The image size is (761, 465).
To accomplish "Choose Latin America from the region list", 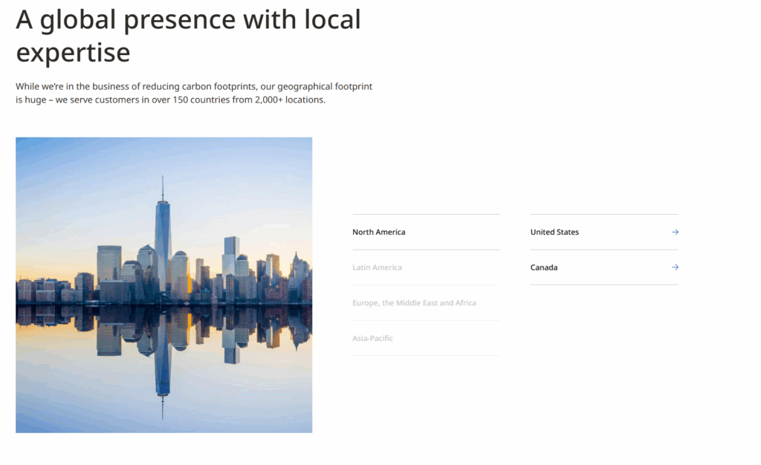I will click(x=377, y=267).
